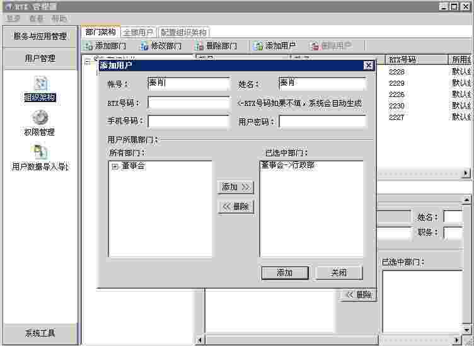Open the 权限管理 gear icon

40,123
